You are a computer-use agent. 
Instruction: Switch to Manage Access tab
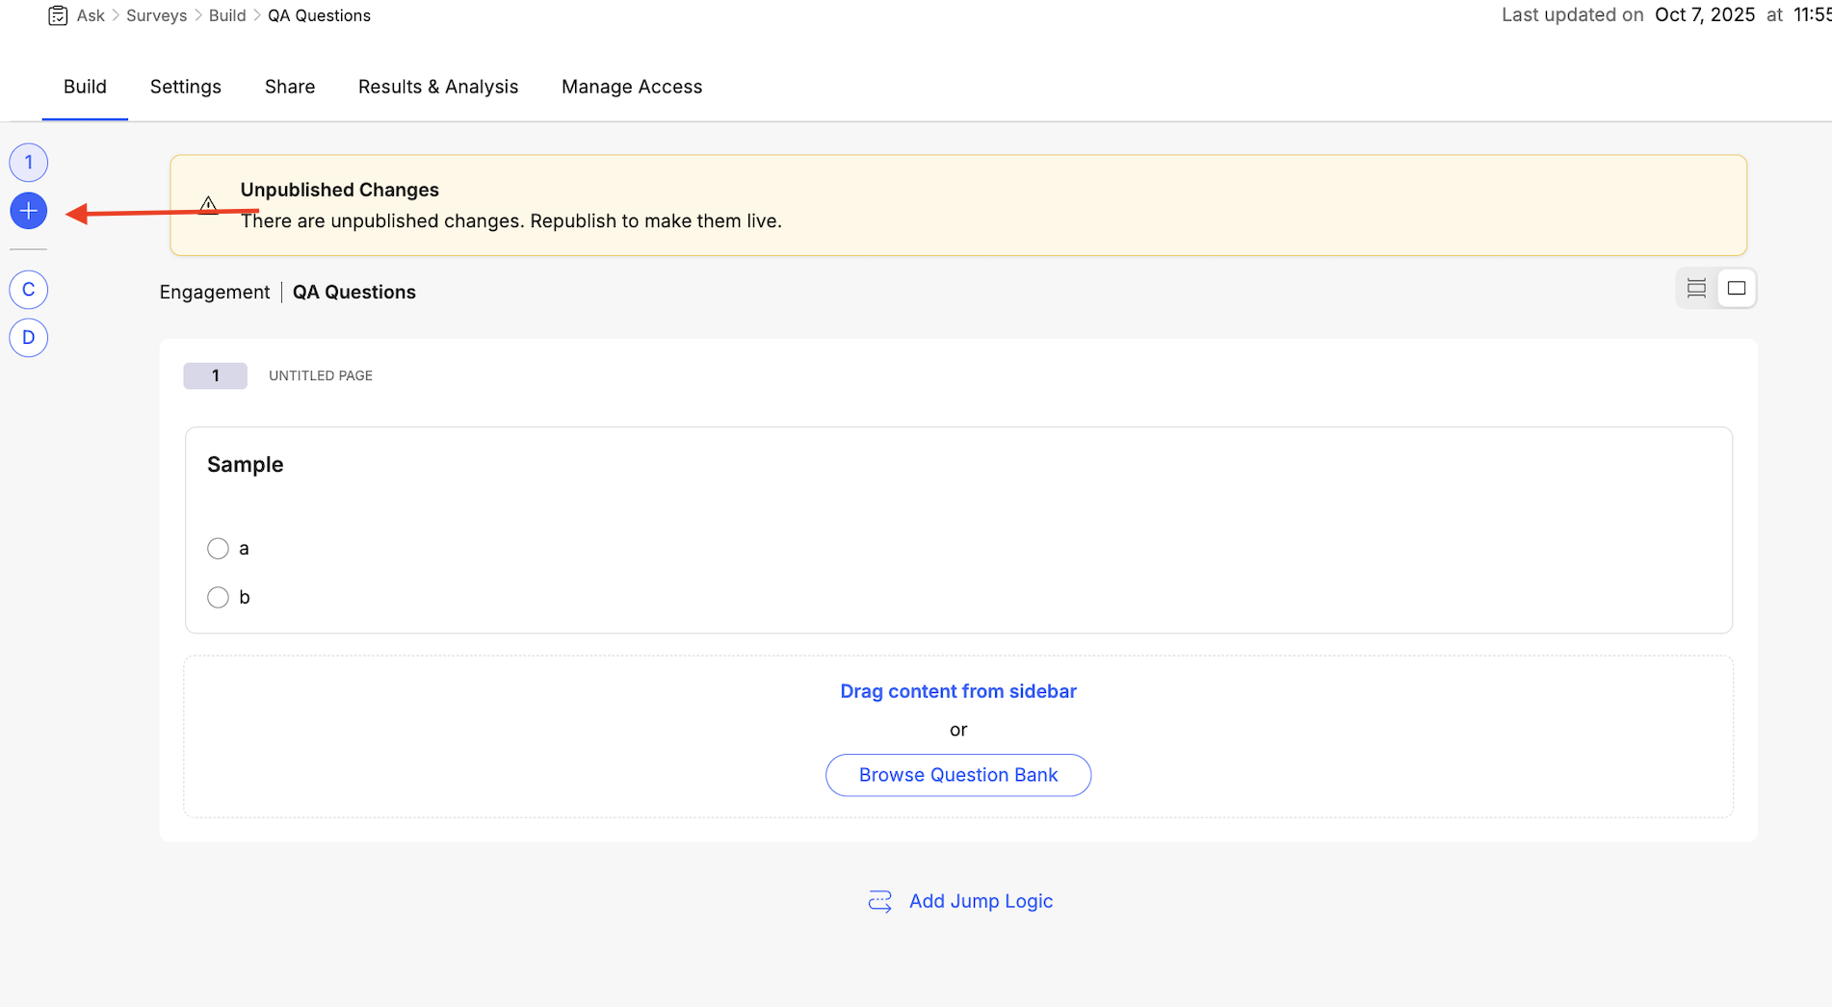pyautogui.click(x=632, y=87)
